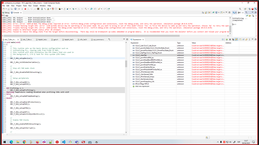Open the Debug launch dropdown arrow
The width and height of the screenshot is (259, 145).
[x=76, y=9]
